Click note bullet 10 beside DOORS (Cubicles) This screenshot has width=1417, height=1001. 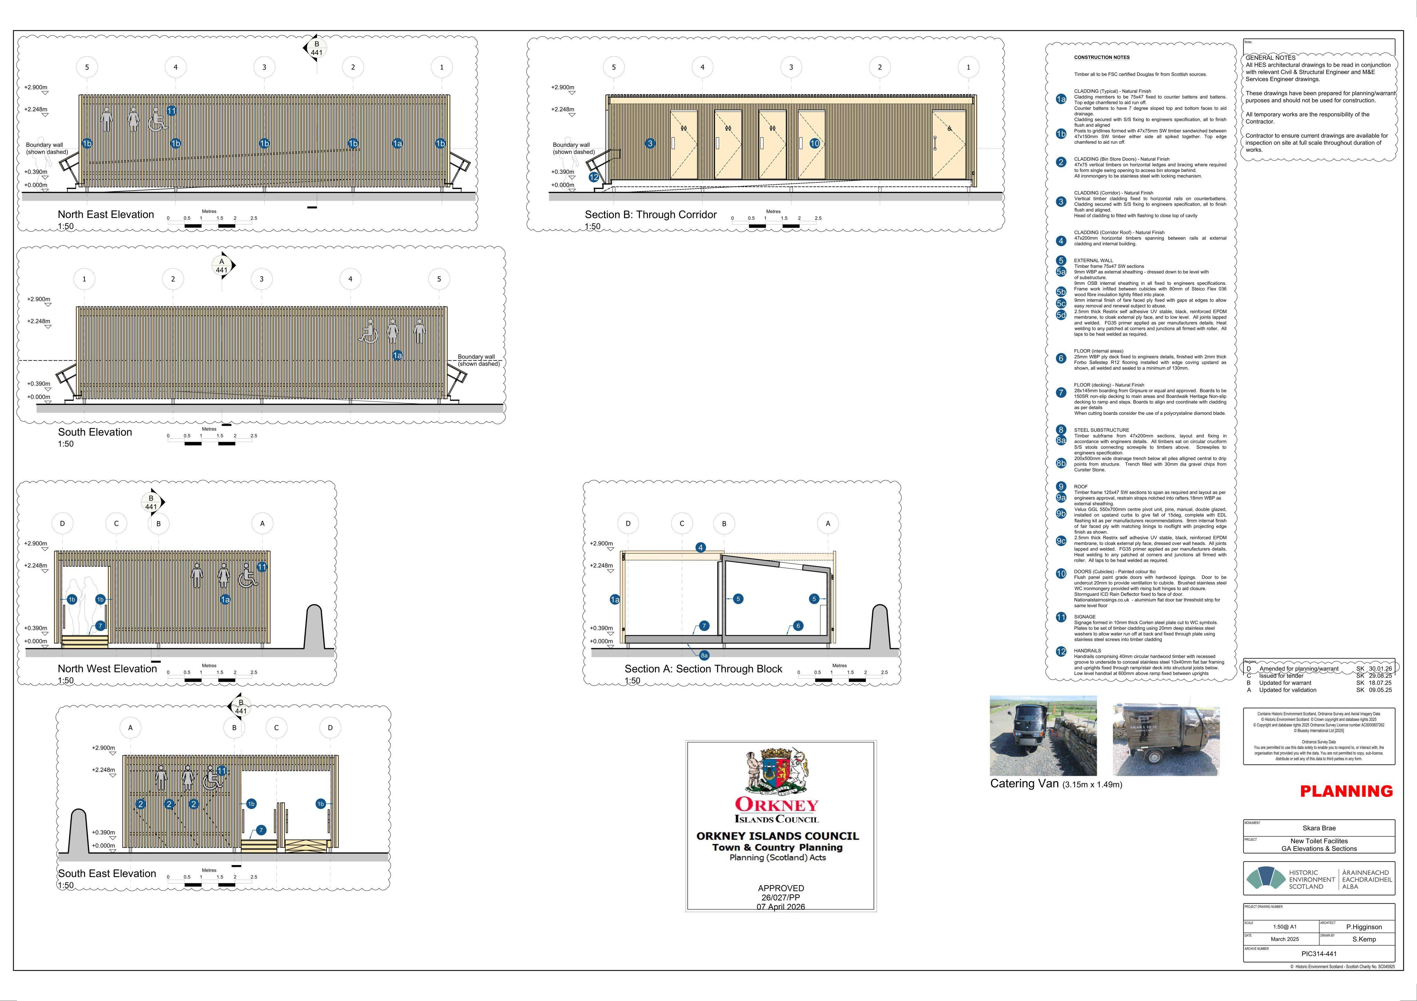point(1061,573)
